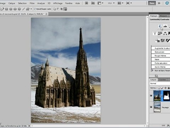Choose the Forte saturation preset
The image size is (170, 128).
(x=161, y=63)
